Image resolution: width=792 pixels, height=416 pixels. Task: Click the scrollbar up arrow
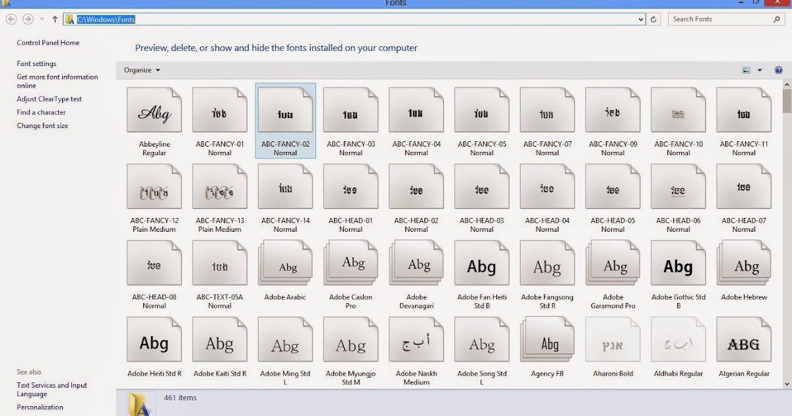787,84
